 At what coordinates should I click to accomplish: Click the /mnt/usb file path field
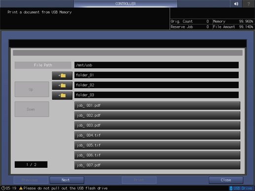tap(156, 65)
